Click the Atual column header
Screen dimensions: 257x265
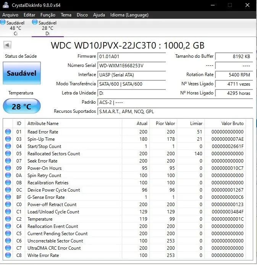(x=136, y=124)
